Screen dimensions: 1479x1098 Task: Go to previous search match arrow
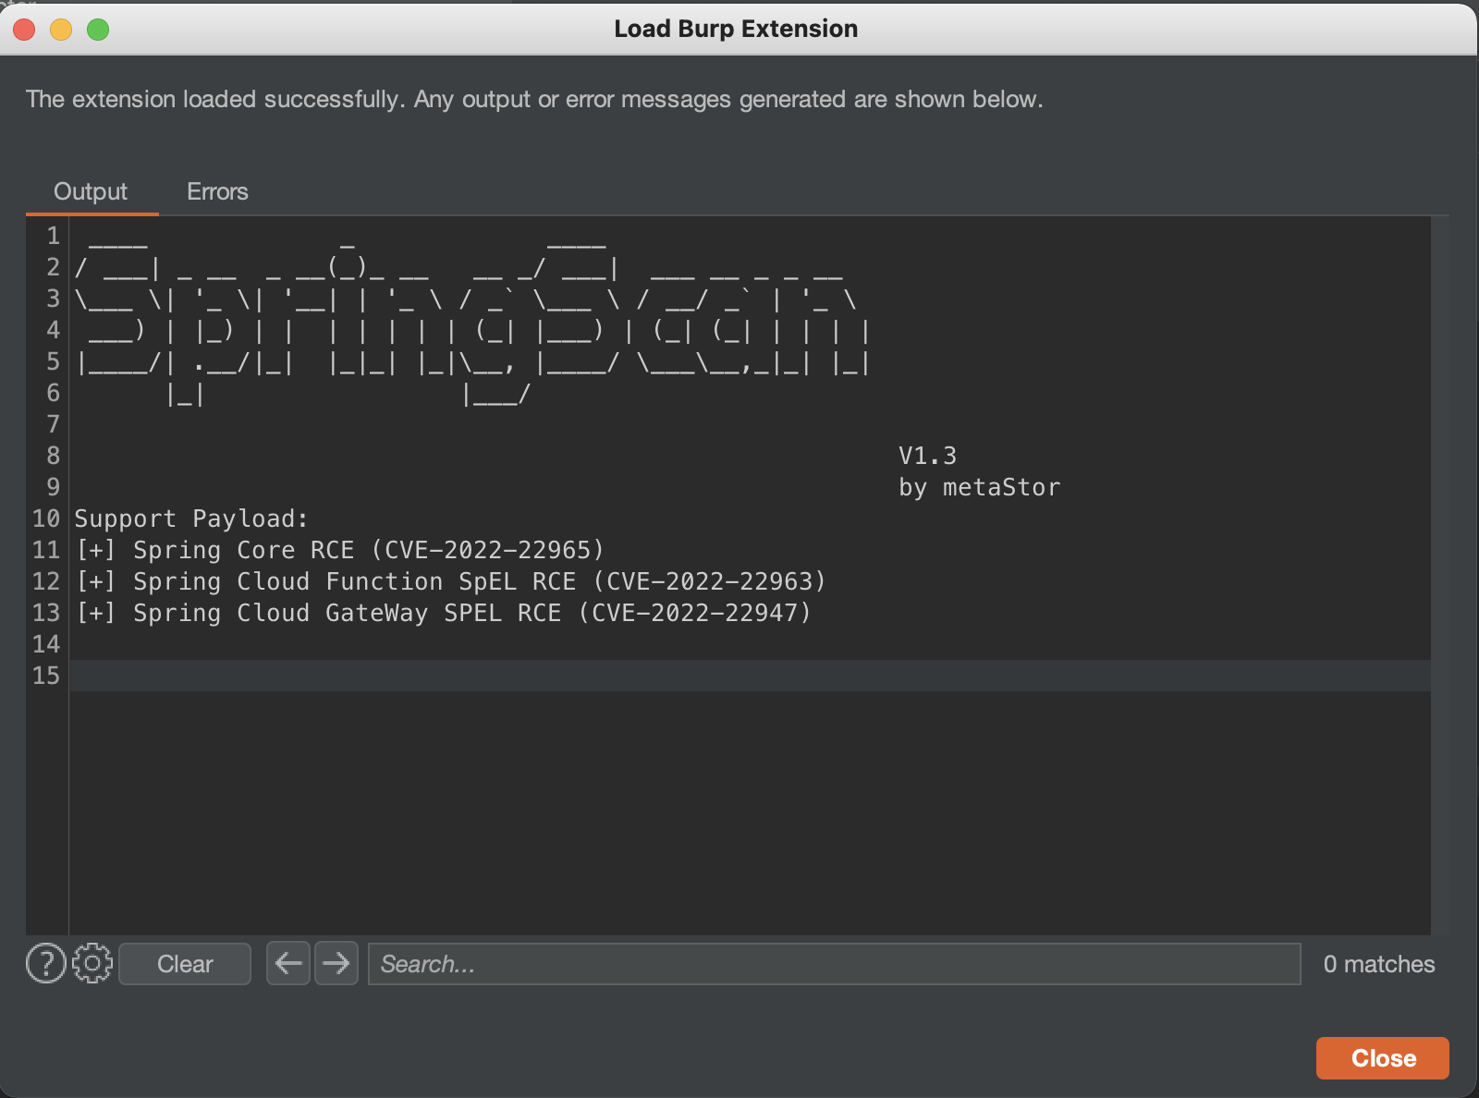[288, 964]
